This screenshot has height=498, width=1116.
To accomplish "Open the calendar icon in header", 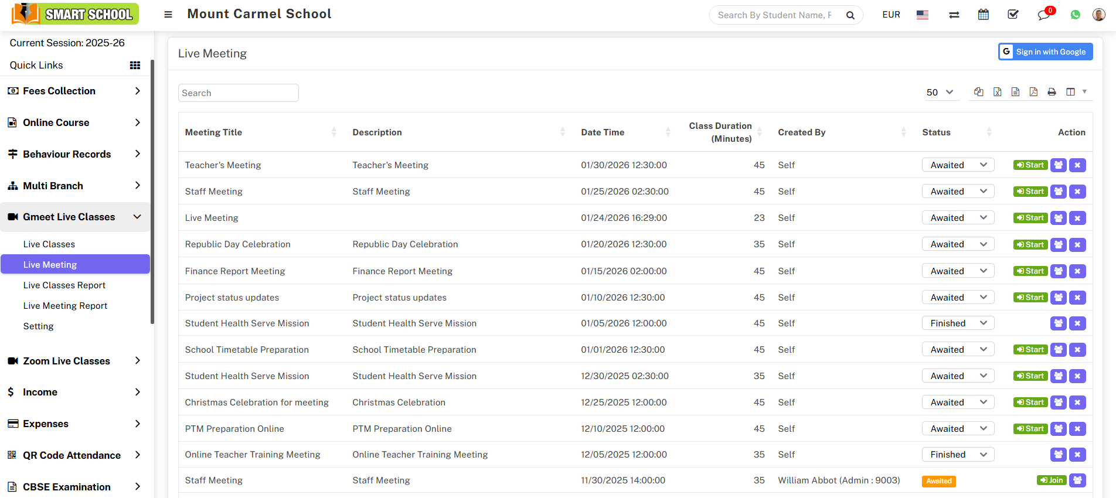I will coord(984,15).
